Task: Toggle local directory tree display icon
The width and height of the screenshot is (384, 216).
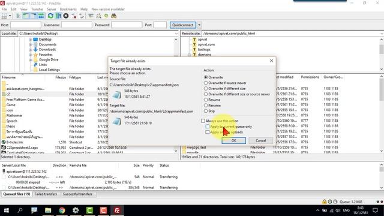Action: coord(26,16)
